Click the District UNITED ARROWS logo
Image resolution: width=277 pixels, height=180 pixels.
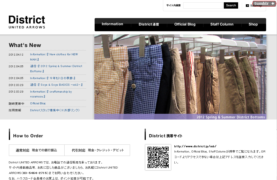click(27, 22)
